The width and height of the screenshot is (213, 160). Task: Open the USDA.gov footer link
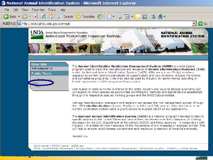(78, 146)
